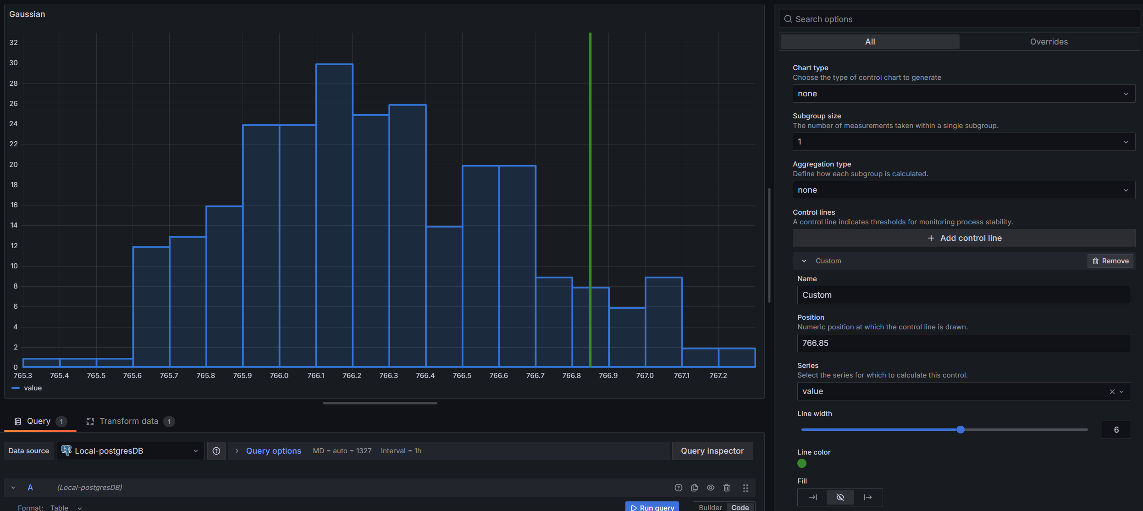1143x511 pixels.
Task: Grab query A drag handle icon
Action: 745,488
